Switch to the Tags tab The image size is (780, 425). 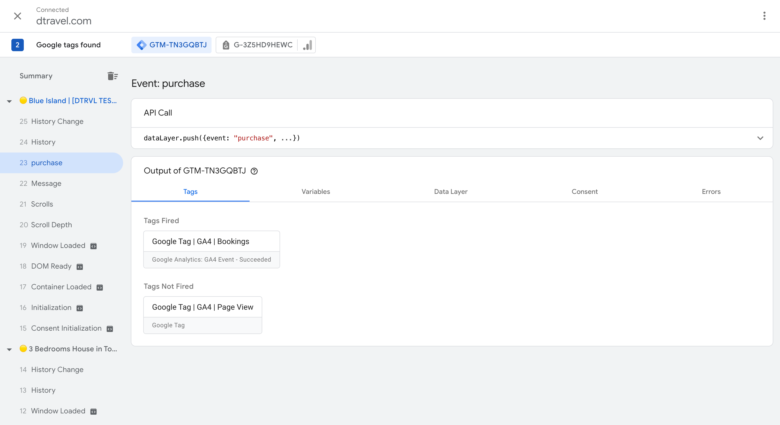[x=190, y=192]
